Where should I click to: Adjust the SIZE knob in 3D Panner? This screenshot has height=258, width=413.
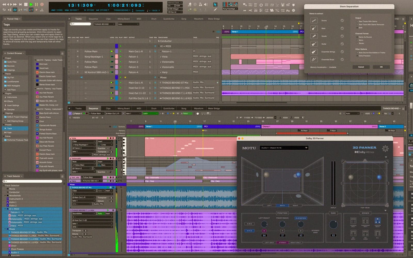click(333, 224)
